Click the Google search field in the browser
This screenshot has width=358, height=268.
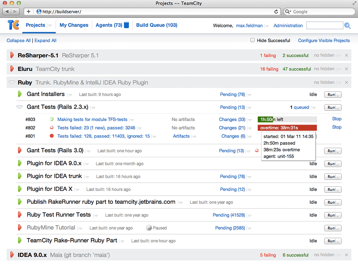click(x=320, y=12)
